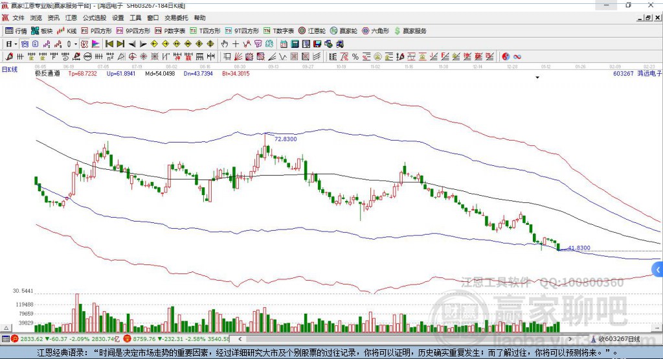The image size is (663, 359).
Task: Open the 浏览 menu
Action: point(36,17)
